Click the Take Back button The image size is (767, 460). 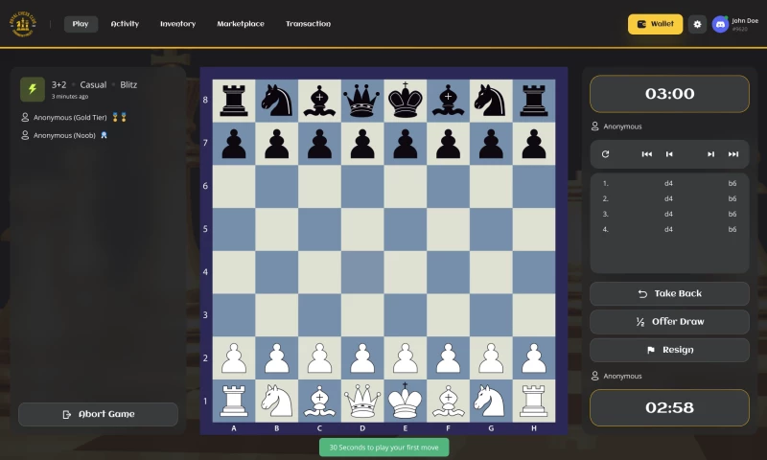(669, 294)
